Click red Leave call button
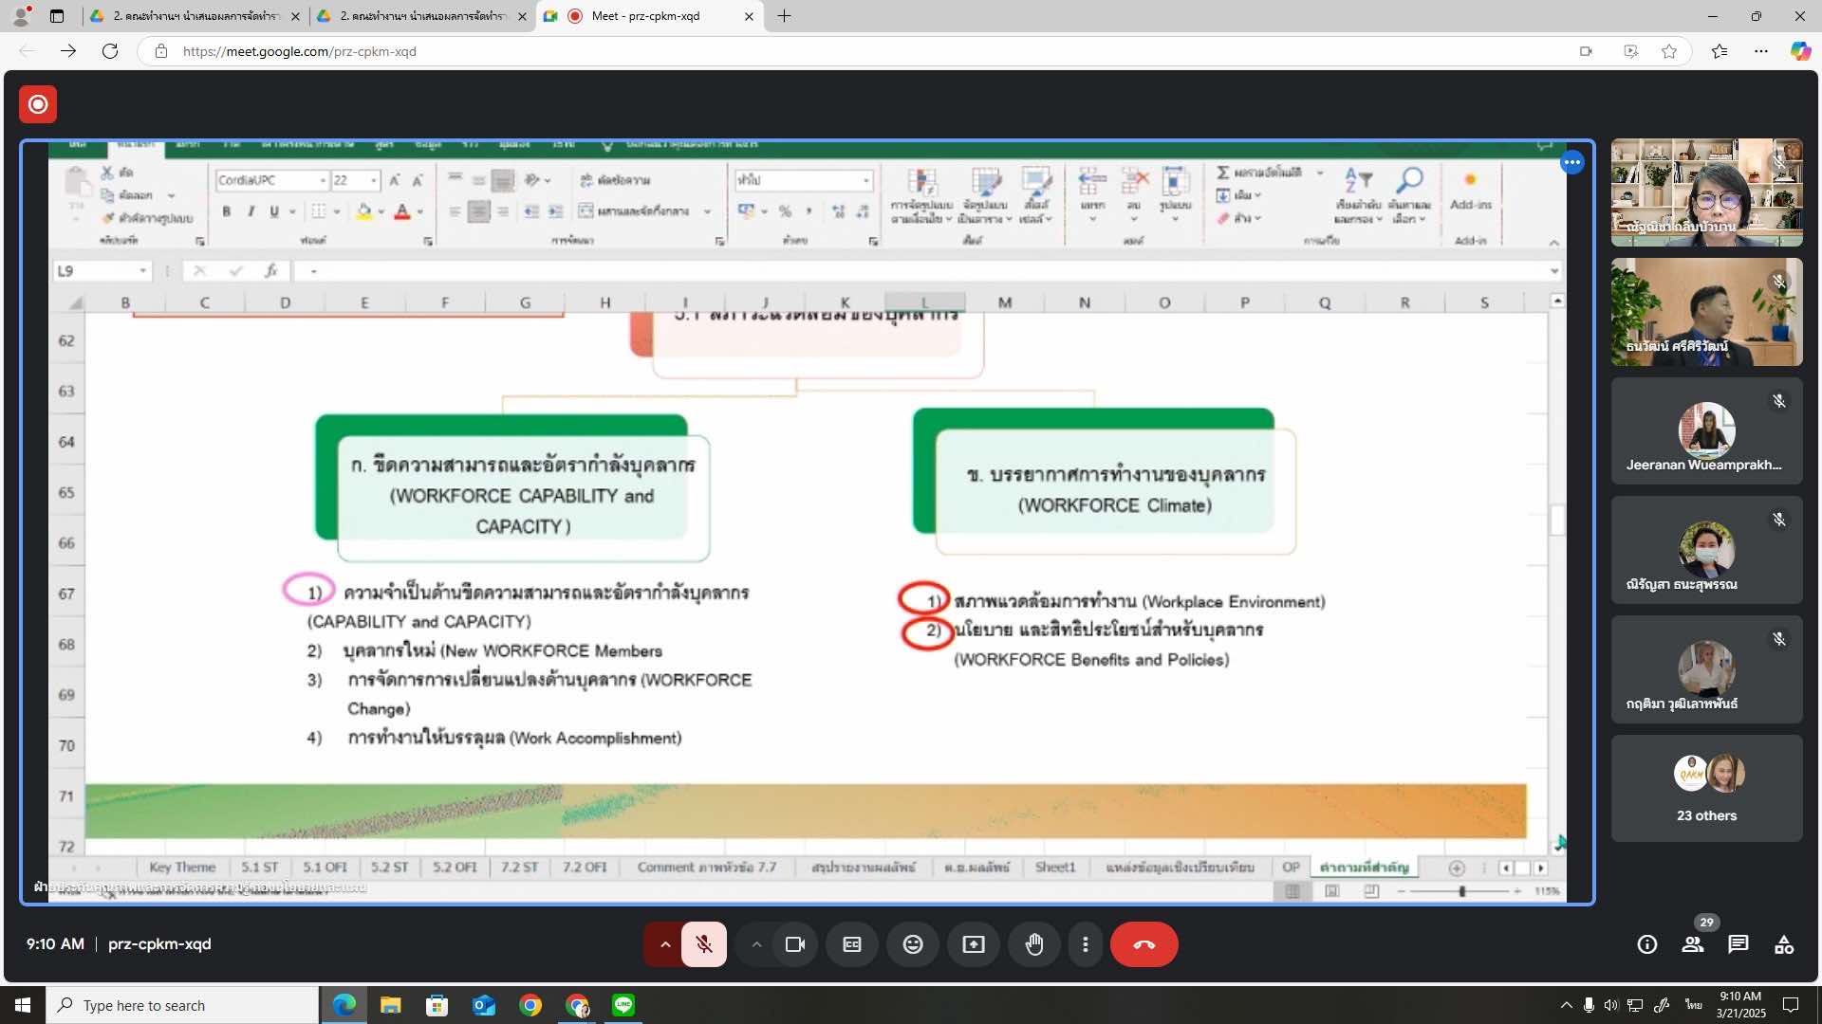This screenshot has height=1024, width=1822. click(x=1143, y=944)
